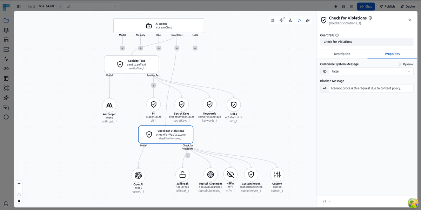
Task: Click the lightning bolt icon in canvas toolbar
Action: click(282, 20)
